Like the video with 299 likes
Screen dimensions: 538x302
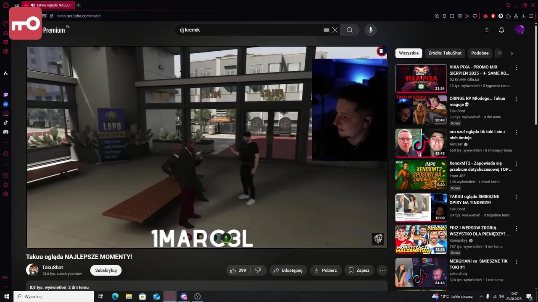coord(238,270)
